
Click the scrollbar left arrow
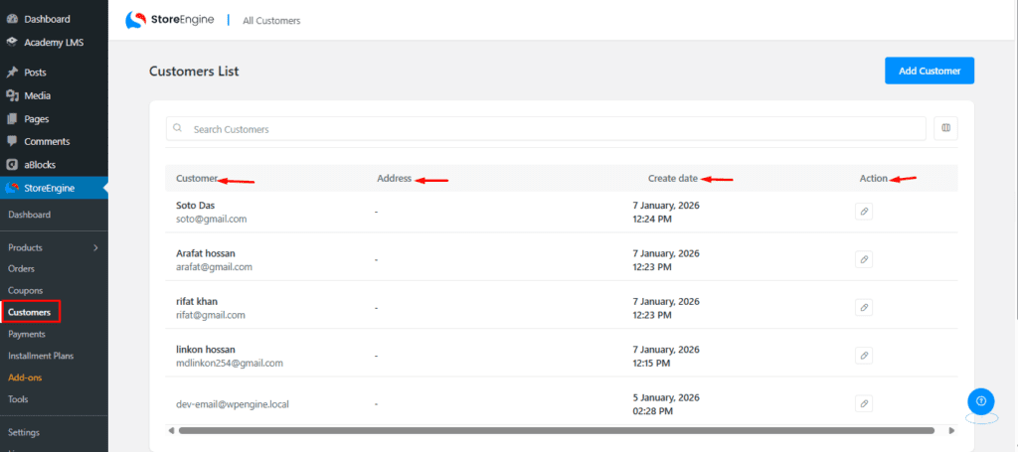[171, 430]
